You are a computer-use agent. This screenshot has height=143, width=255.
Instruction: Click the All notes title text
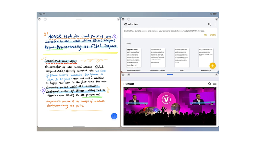click(x=133, y=24)
